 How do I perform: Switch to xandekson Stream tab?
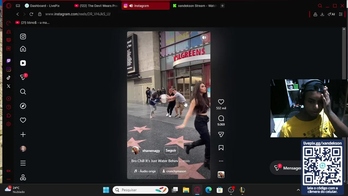[x=195, y=6]
